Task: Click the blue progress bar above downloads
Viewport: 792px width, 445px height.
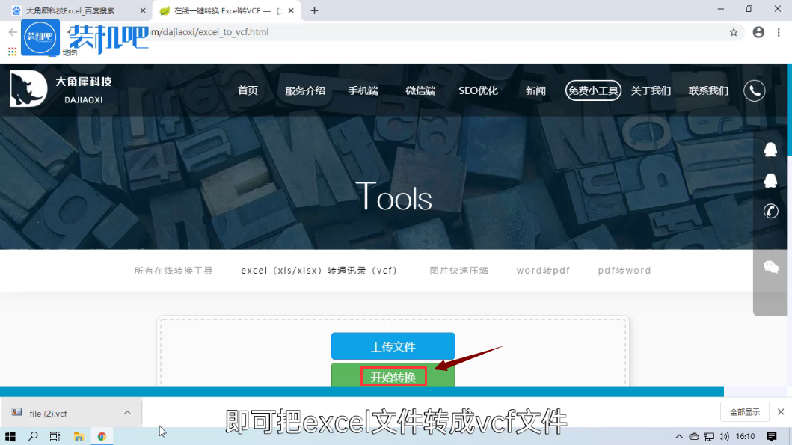Action: (363, 391)
